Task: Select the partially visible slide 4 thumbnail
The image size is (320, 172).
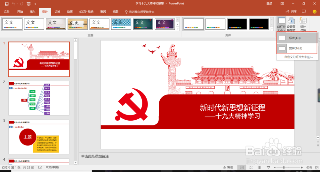Action: pos(39,161)
